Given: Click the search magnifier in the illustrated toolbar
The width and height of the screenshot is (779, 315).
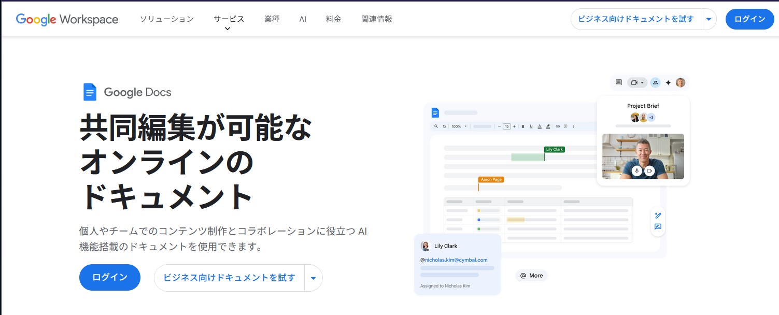Looking at the screenshot, I should (x=436, y=126).
